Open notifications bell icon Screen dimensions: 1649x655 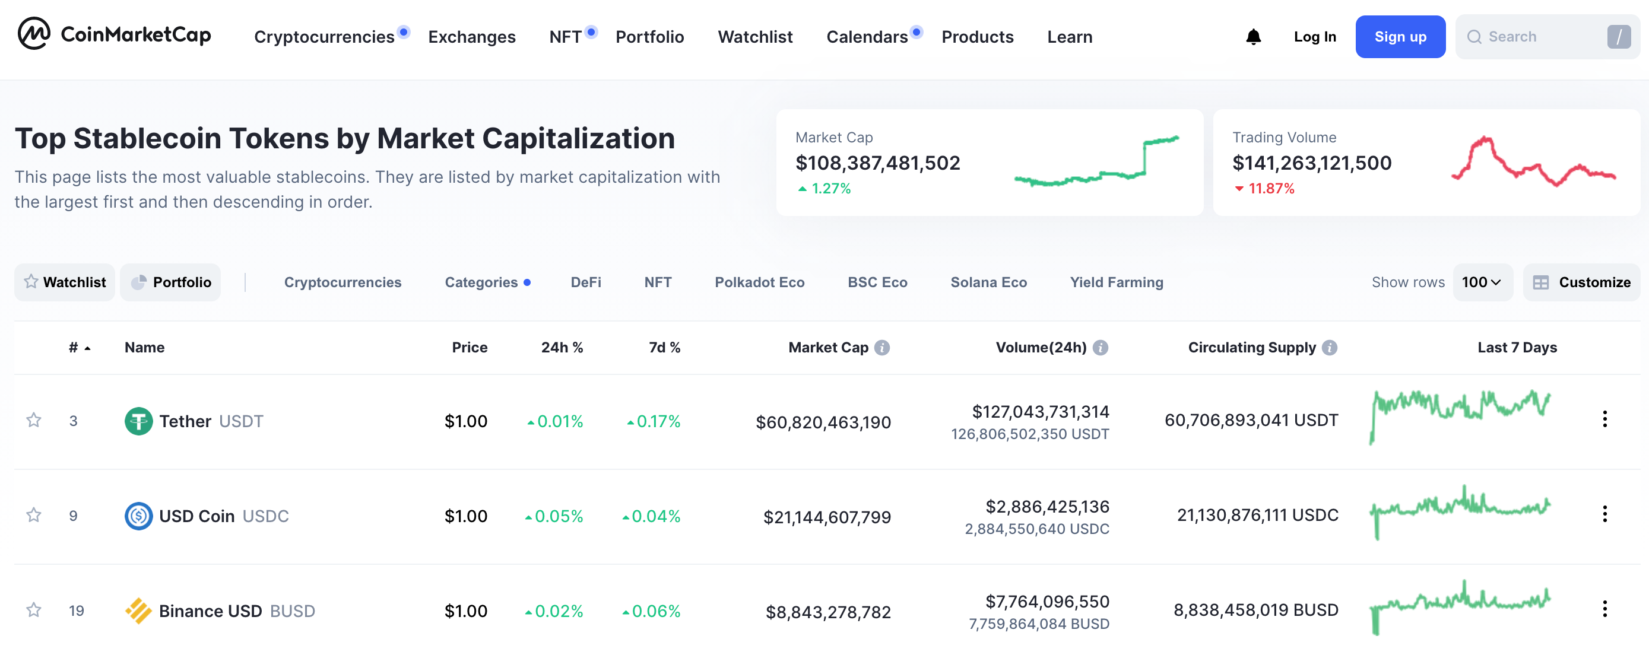tap(1254, 36)
